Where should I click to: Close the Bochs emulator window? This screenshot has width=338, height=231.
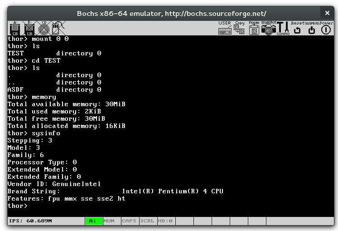[327, 13]
